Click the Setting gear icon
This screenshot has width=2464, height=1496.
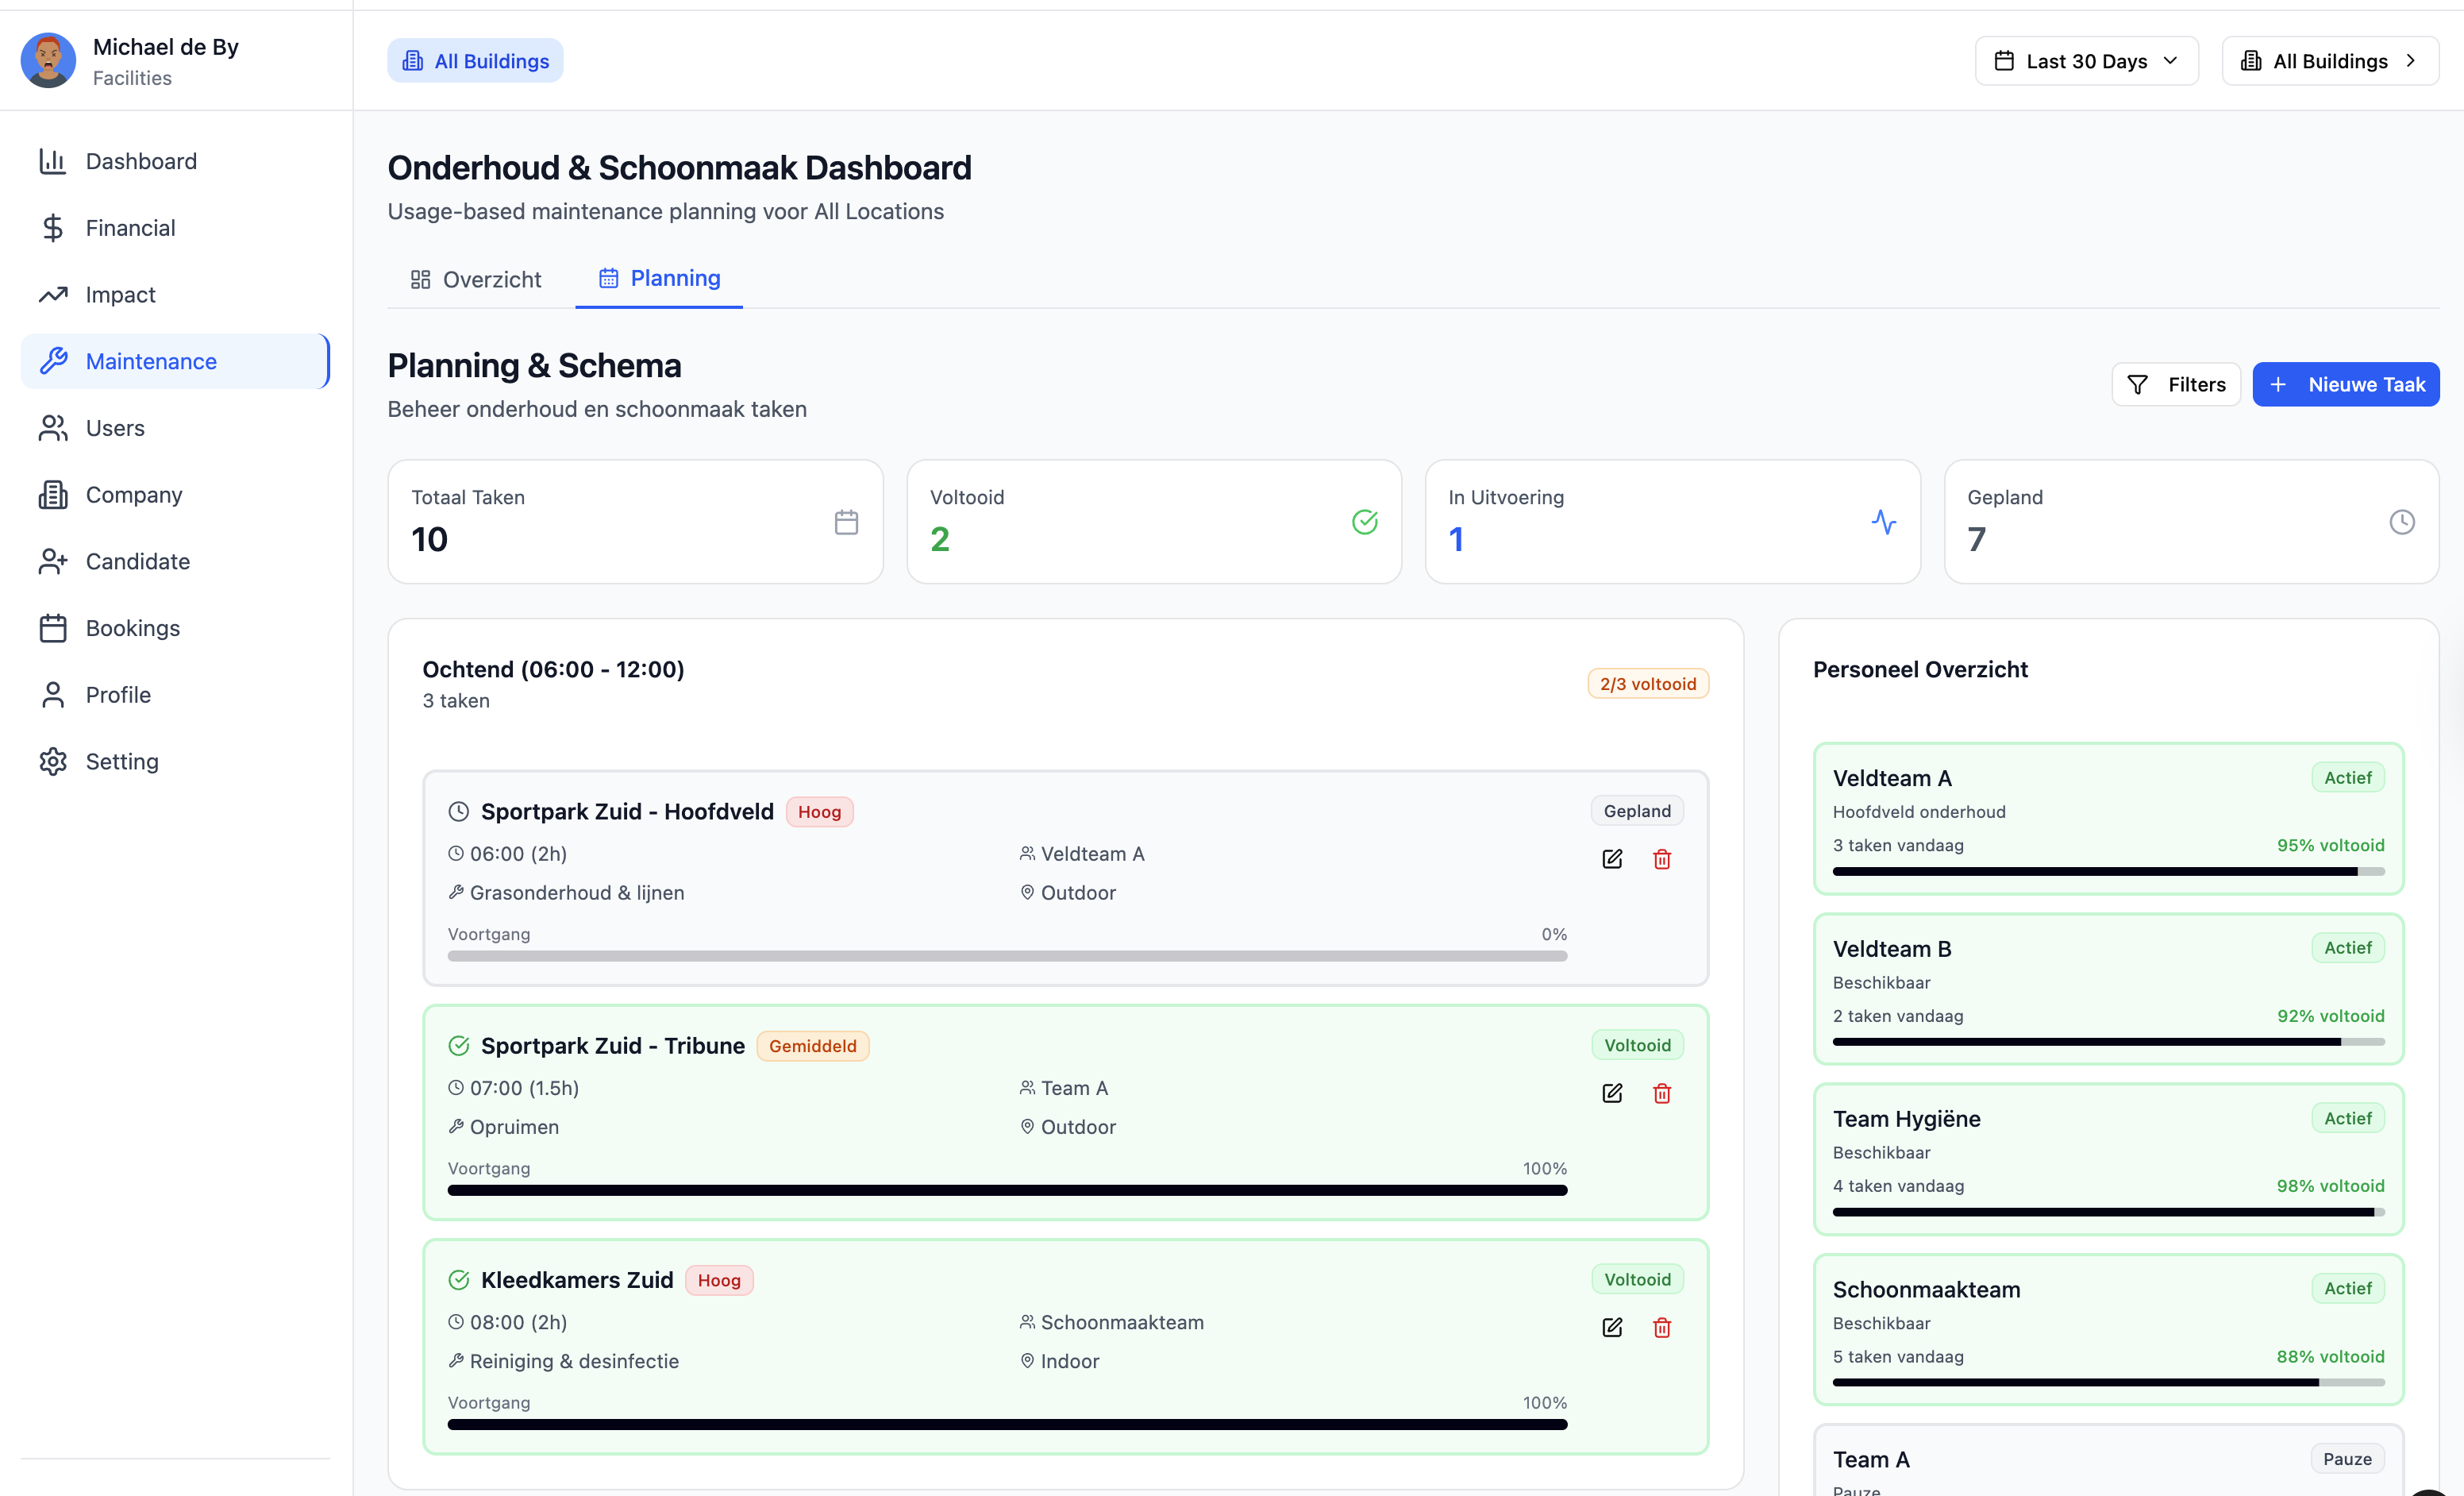pyautogui.click(x=53, y=761)
